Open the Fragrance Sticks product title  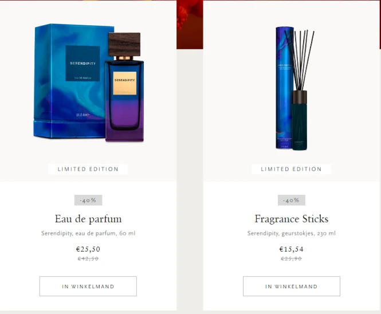coord(292,219)
